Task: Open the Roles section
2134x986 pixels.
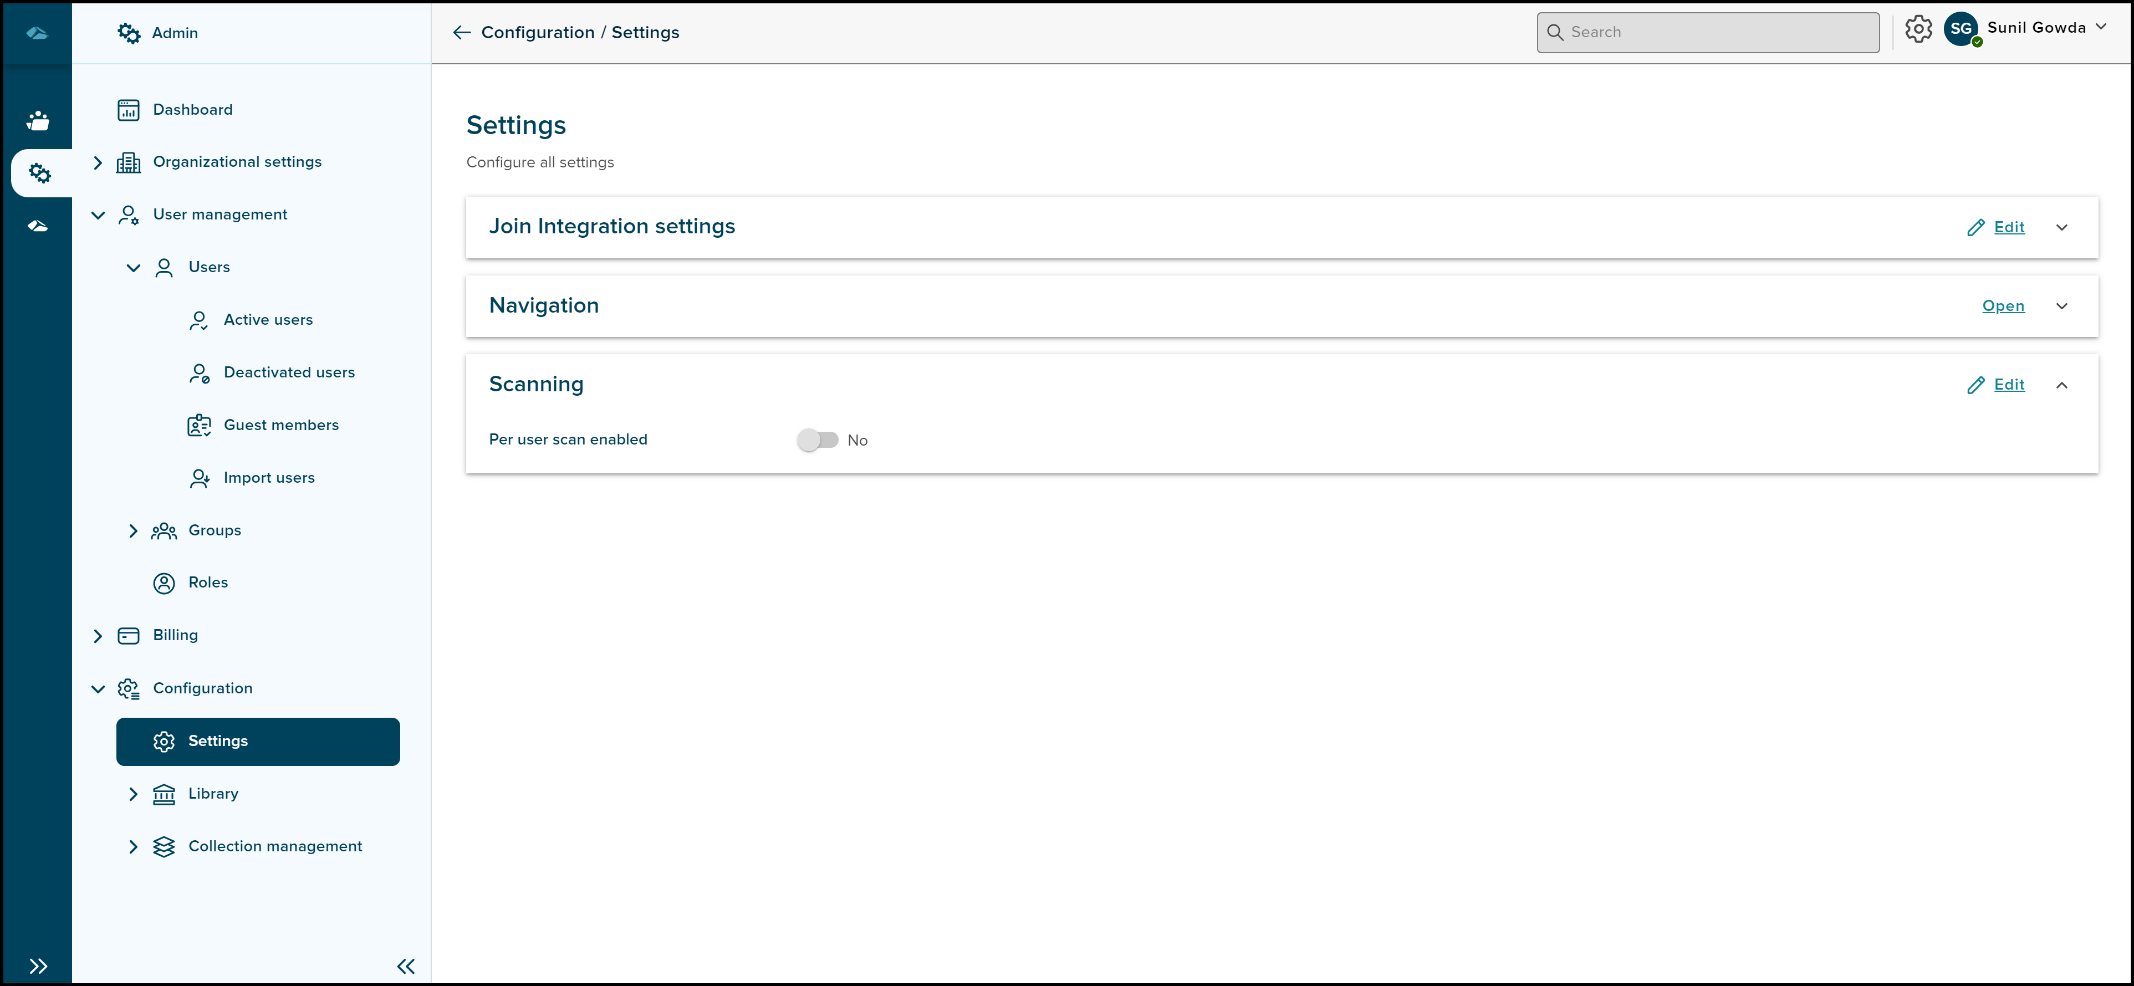Action: click(x=207, y=583)
